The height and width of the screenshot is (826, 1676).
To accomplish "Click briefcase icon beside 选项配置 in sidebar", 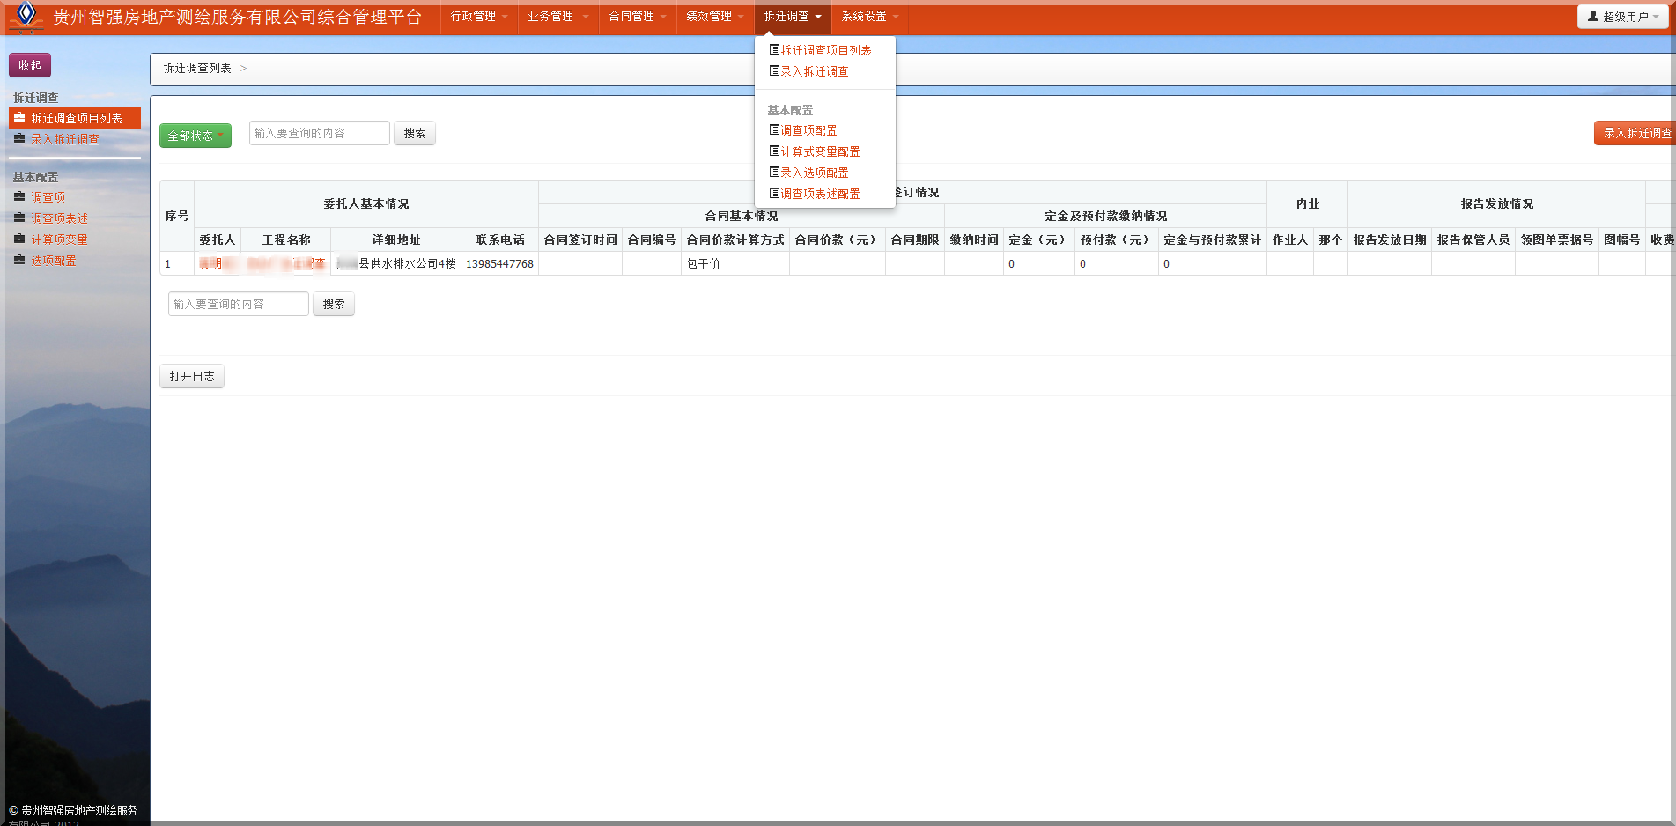I will pos(19,260).
